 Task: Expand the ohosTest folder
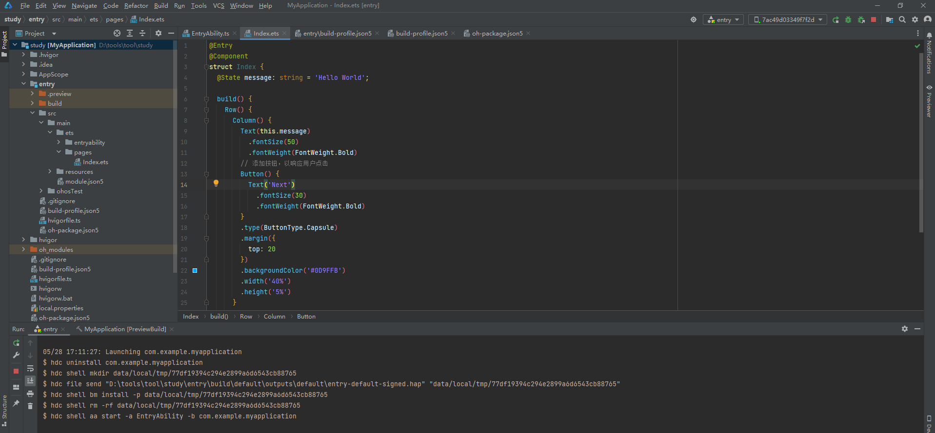click(41, 191)
